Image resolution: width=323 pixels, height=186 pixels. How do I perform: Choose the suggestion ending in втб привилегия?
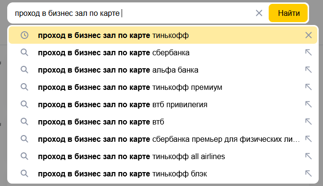click(163, 104)
